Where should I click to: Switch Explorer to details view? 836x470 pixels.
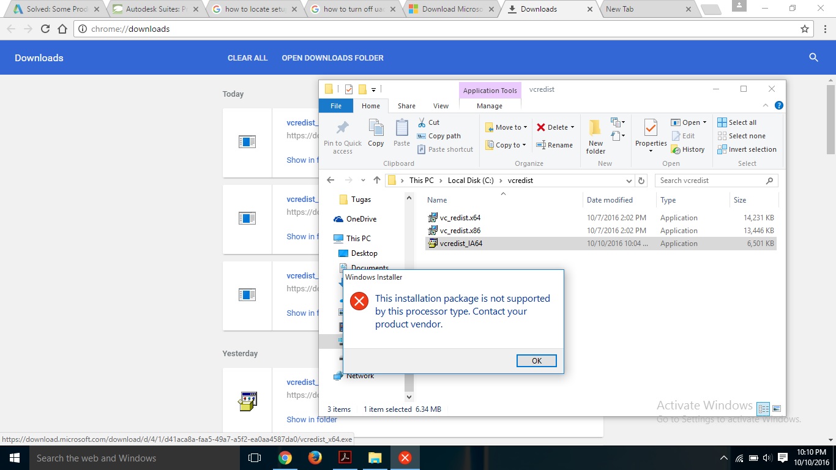[x=763, y=409]
